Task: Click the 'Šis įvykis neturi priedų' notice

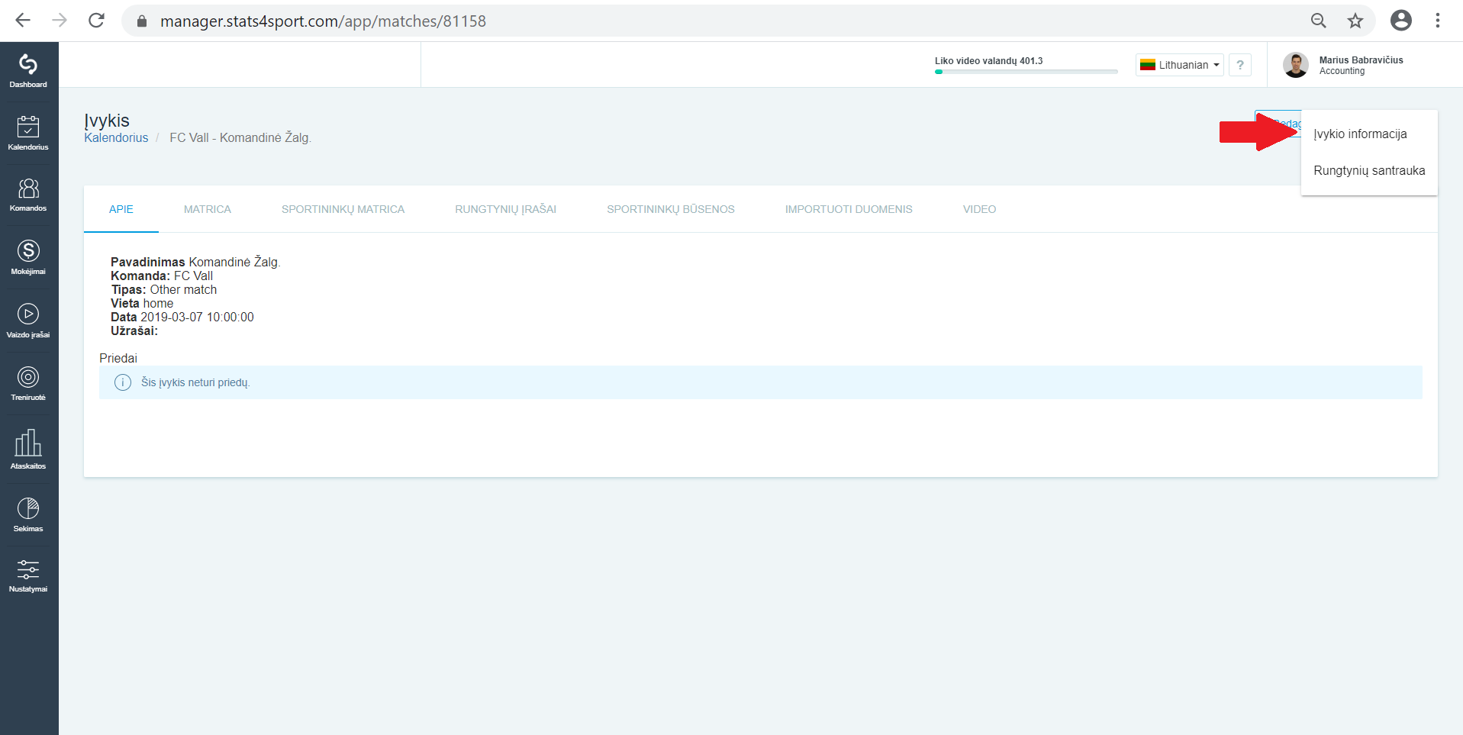Action: (761, 382)
